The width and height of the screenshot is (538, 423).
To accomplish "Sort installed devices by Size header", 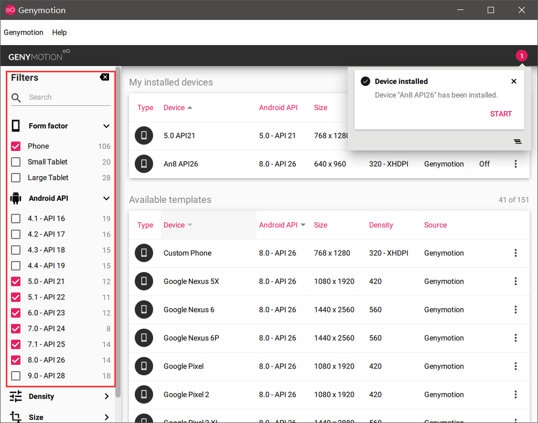I will click(320, 108).
